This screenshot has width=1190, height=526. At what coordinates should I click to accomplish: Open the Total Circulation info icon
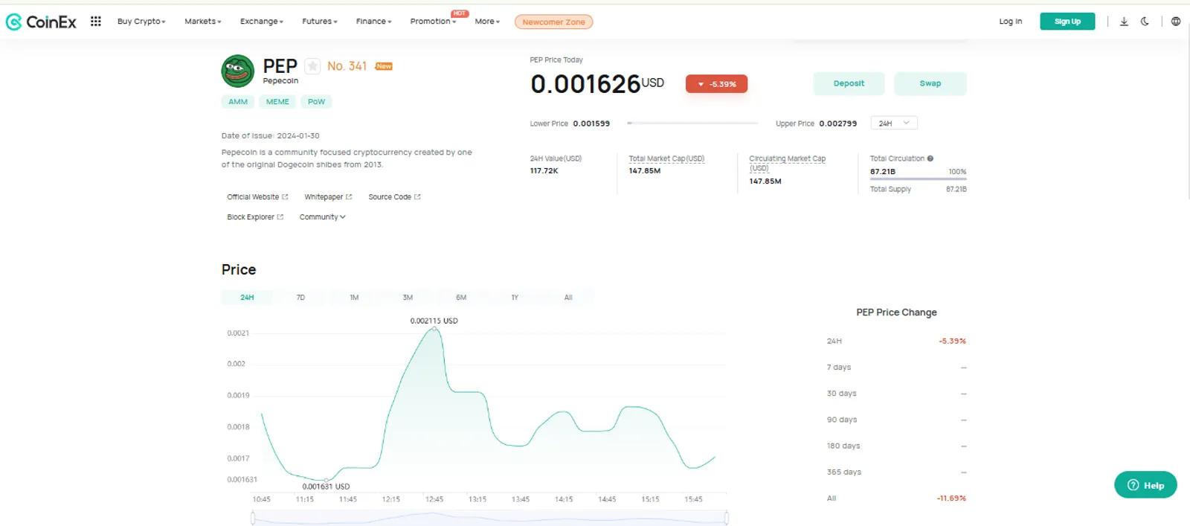click(x=930, y=158)
